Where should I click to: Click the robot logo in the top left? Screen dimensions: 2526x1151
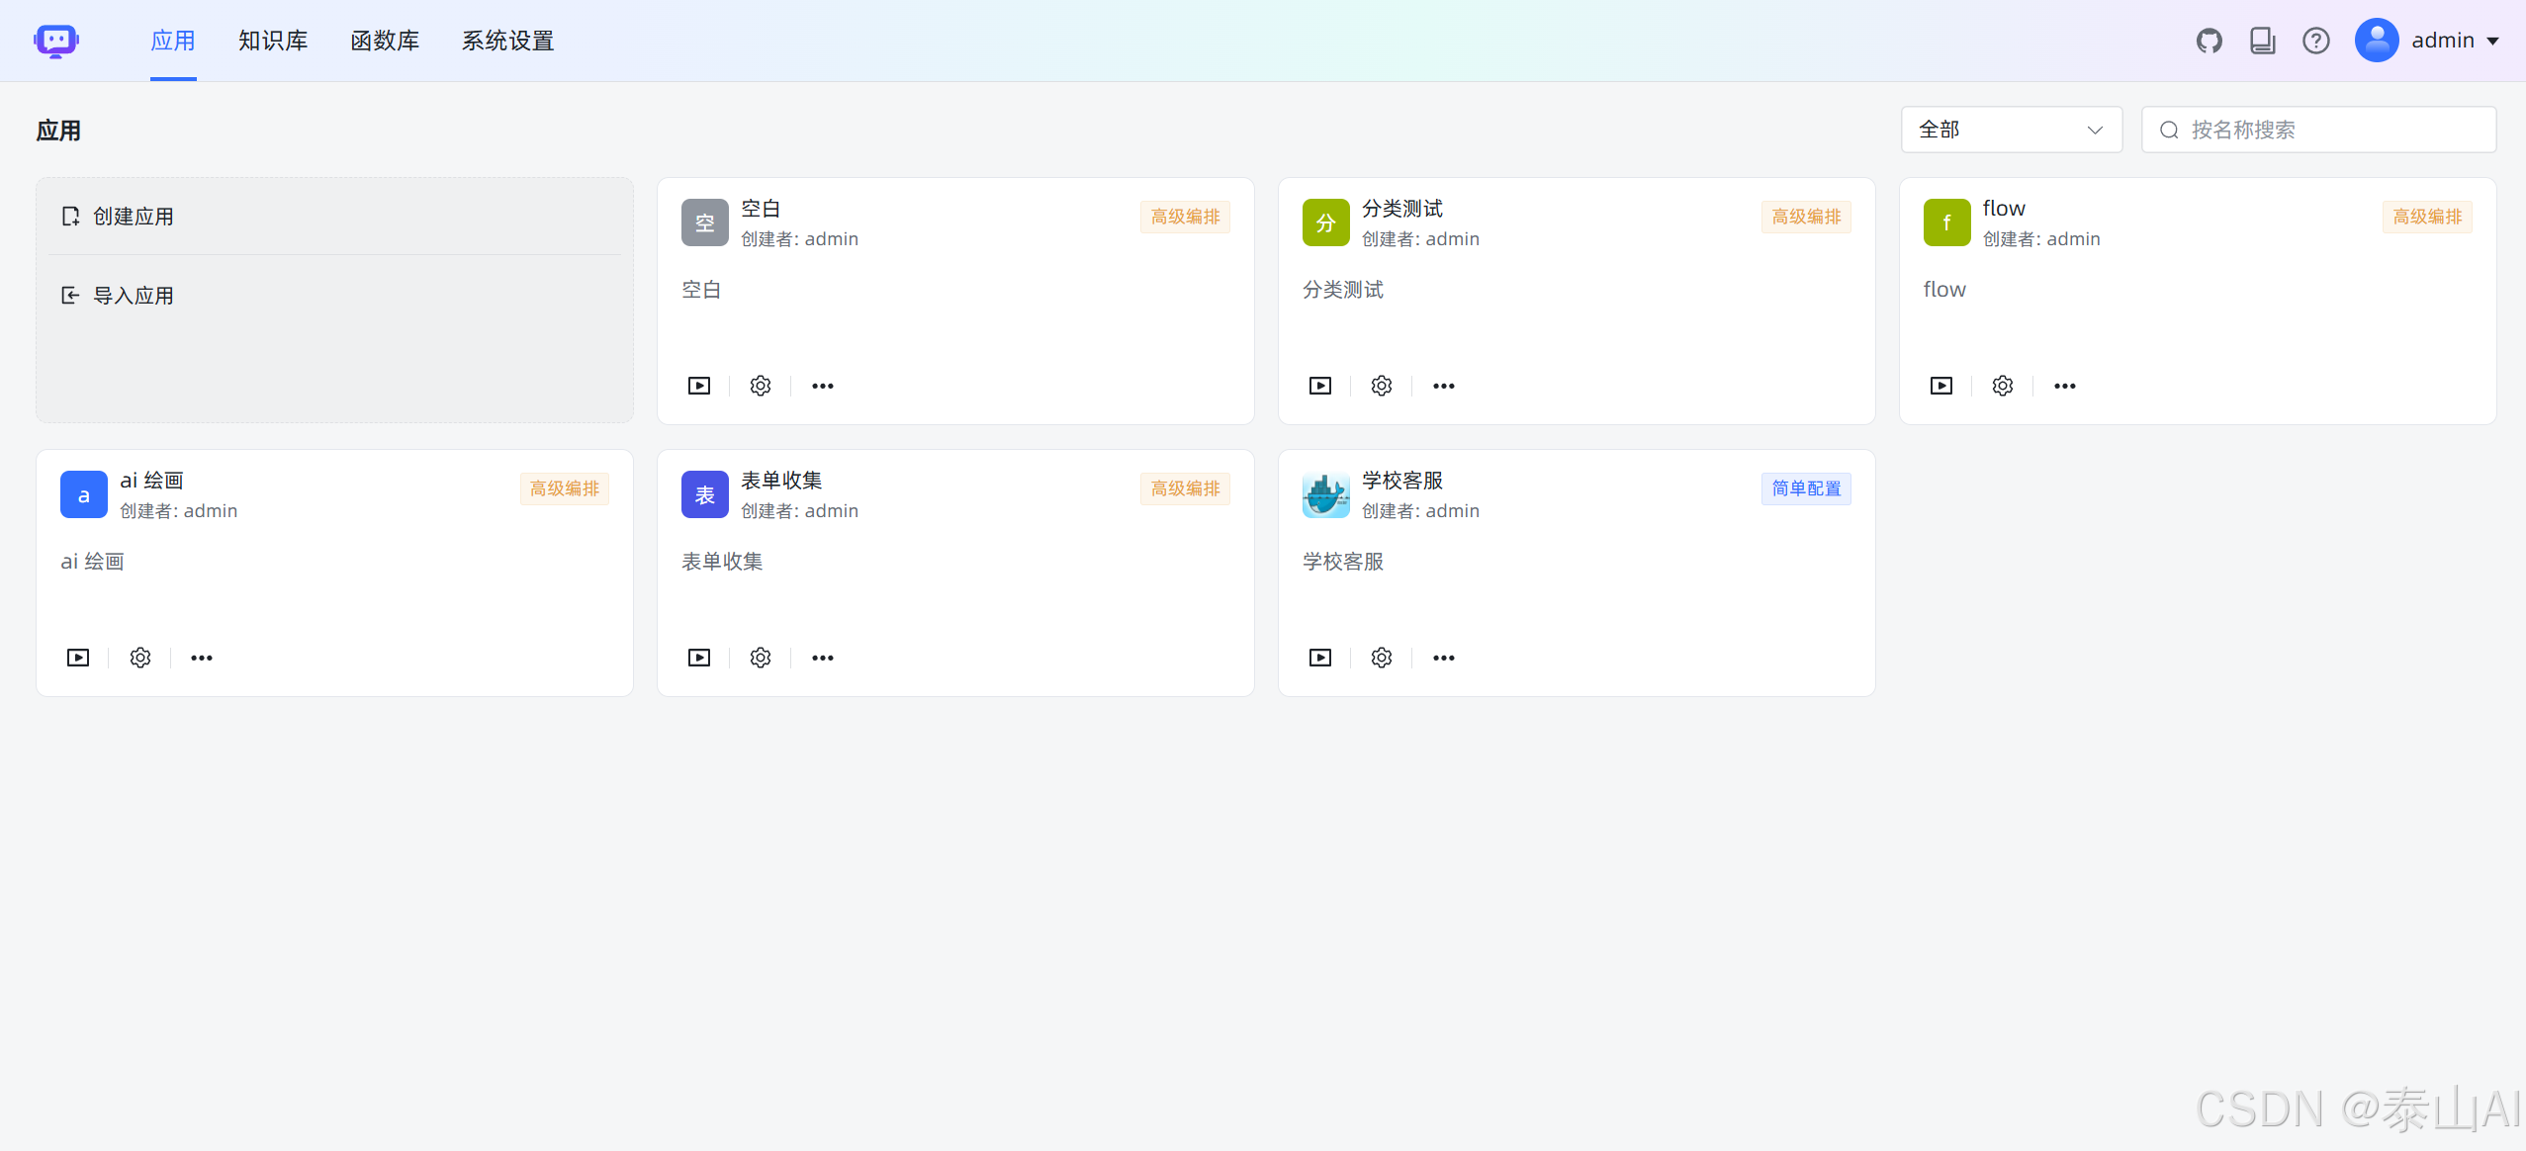[56, 40]
